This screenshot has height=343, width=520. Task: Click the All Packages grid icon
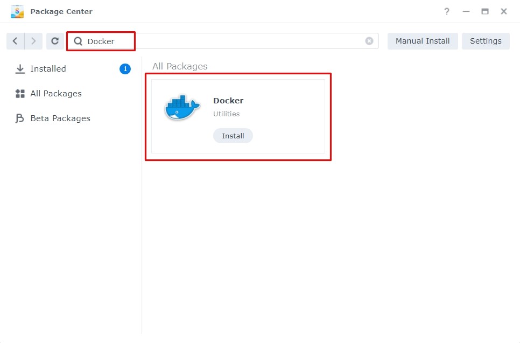coord(20,94)
